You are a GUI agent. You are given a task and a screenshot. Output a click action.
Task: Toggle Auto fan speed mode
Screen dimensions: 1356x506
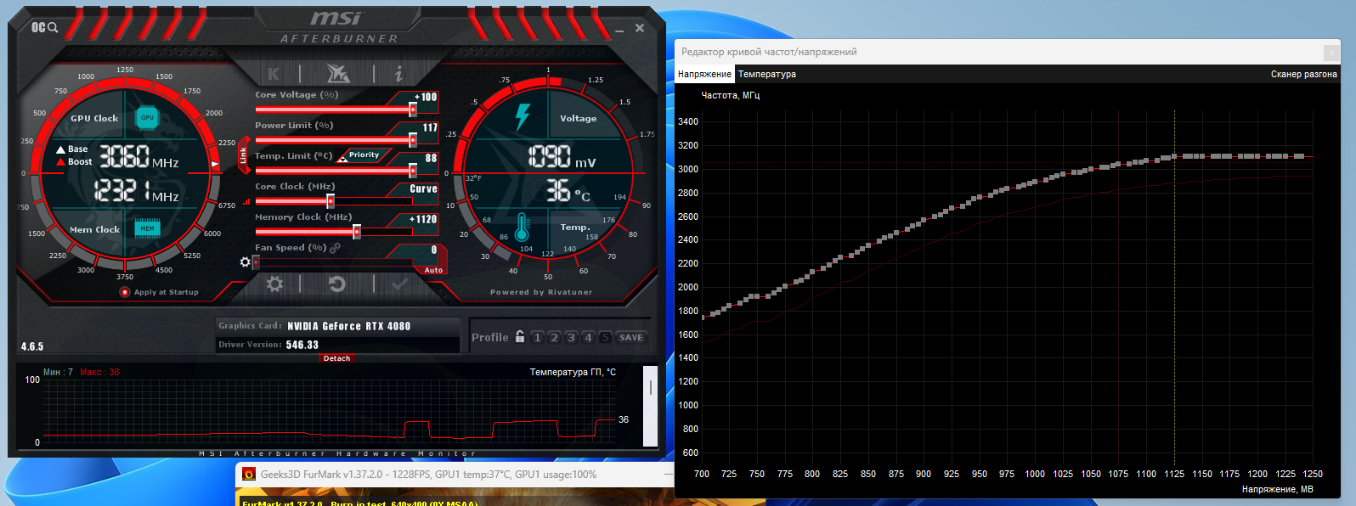pos(433,270)
